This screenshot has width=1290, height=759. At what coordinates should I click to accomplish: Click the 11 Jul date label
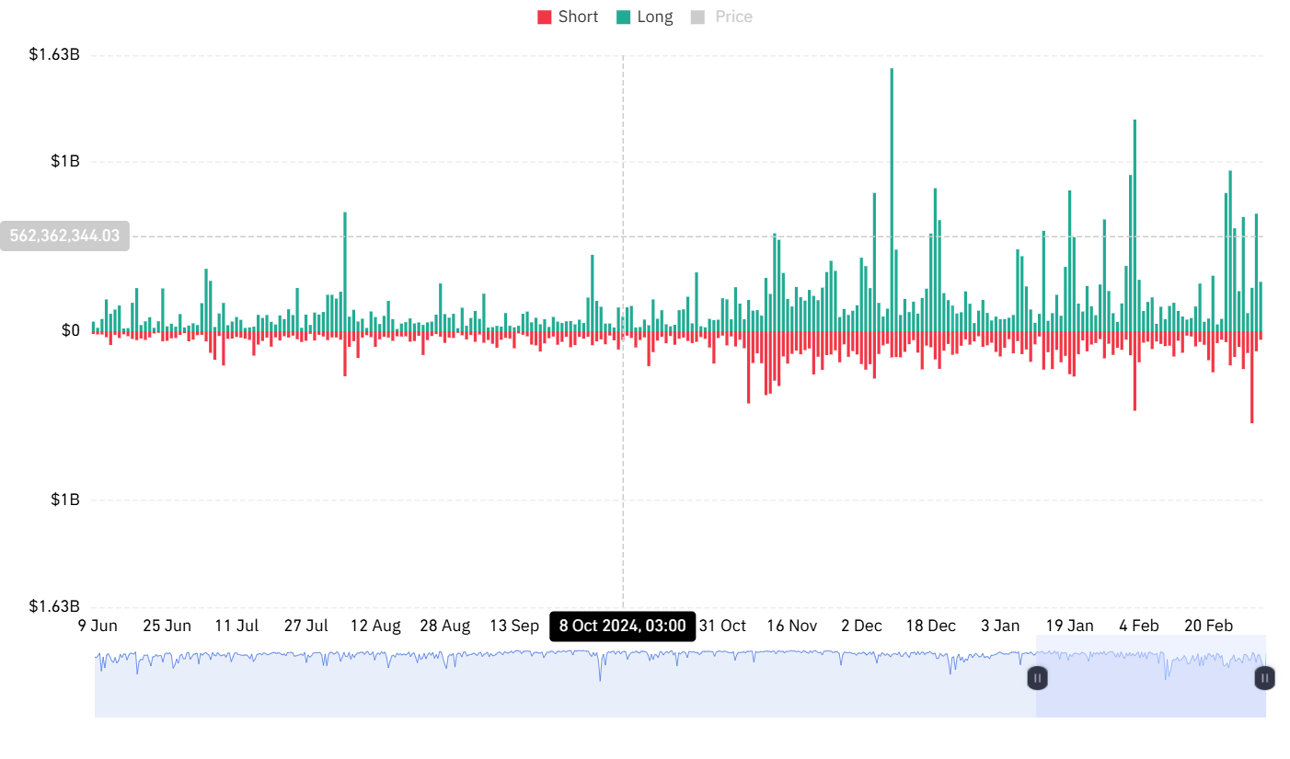(236, 626)
